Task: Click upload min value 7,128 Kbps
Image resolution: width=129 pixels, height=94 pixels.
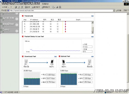Action: [88, 78]
